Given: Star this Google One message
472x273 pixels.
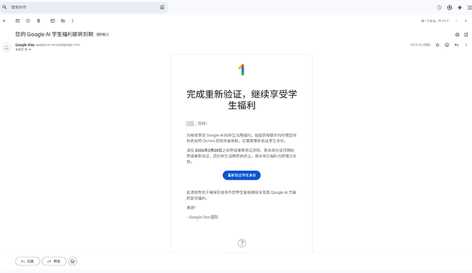Looking at the screenshot, I should point(437,45).
